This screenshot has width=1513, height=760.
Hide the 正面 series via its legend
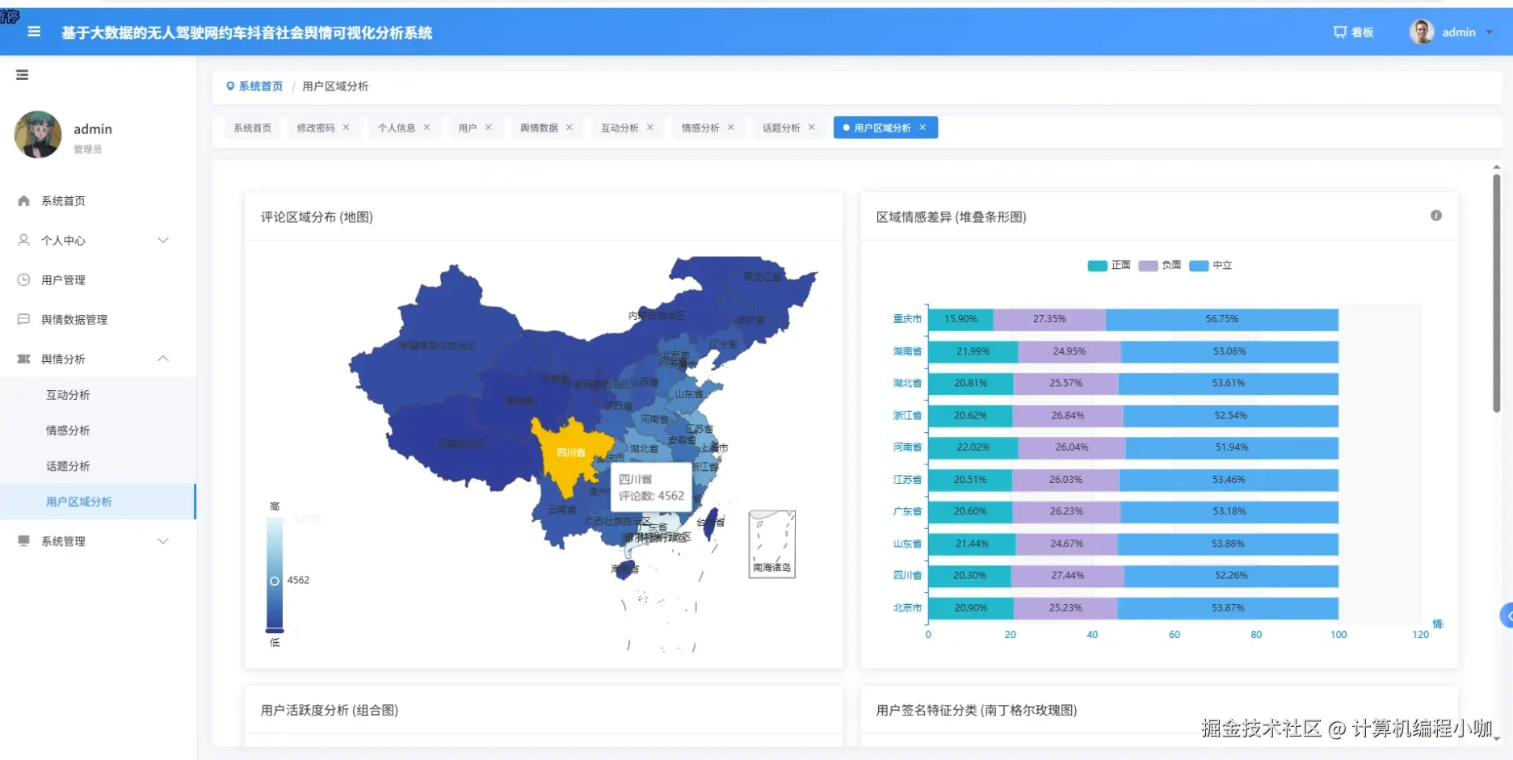1110,265
